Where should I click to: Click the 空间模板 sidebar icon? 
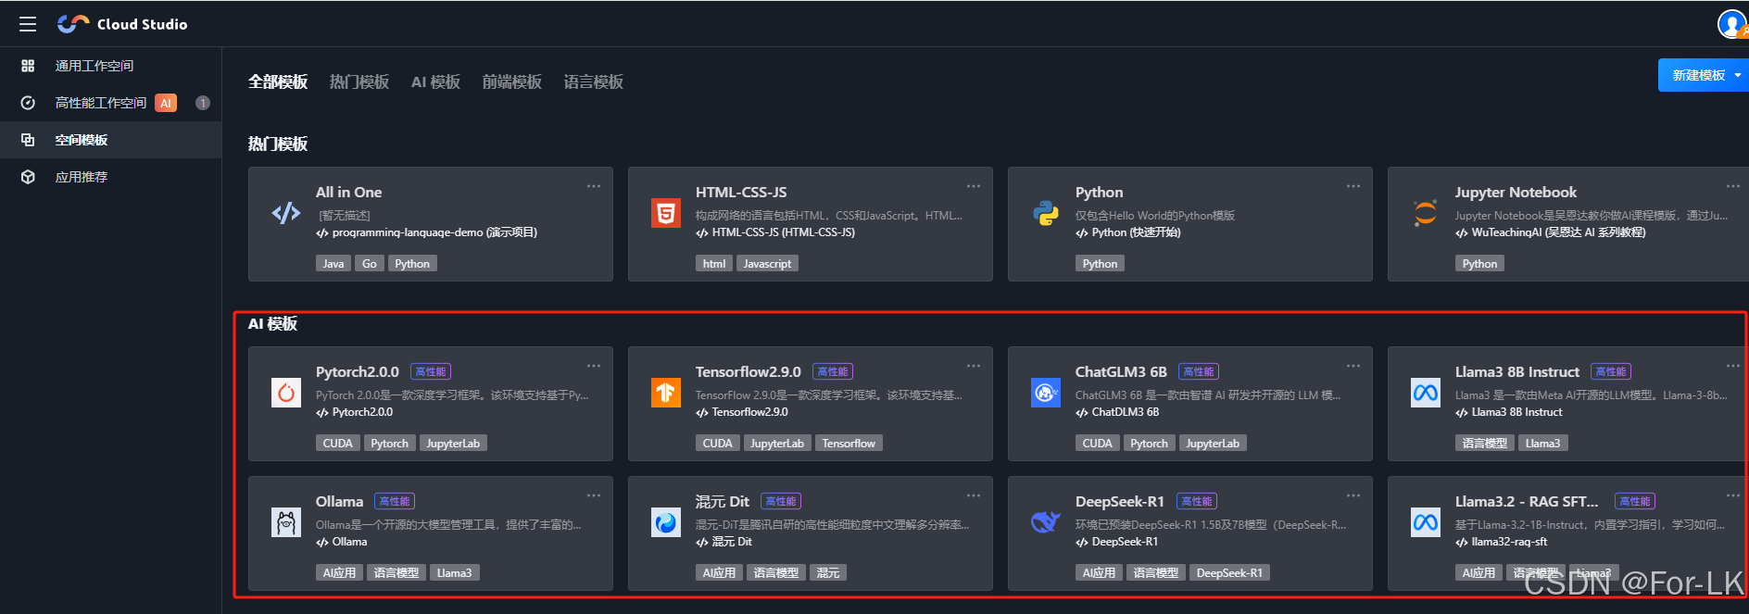pos(28,140)
